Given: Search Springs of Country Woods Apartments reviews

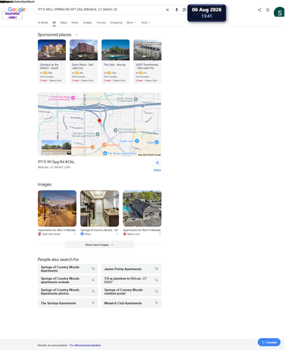Looking at the screenshot, I should tap(68, 280).
